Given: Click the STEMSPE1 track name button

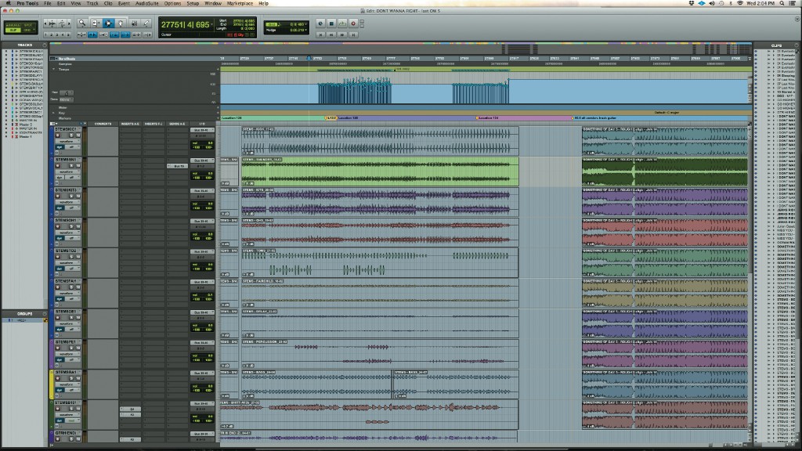Looking at the screenshot, I should click(66, 342).
